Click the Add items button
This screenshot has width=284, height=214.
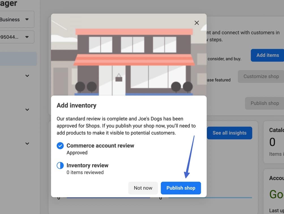click(267, 55)
